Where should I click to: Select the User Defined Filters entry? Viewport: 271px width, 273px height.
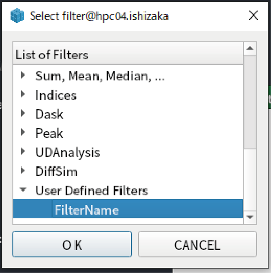click(x=92, y=191)
